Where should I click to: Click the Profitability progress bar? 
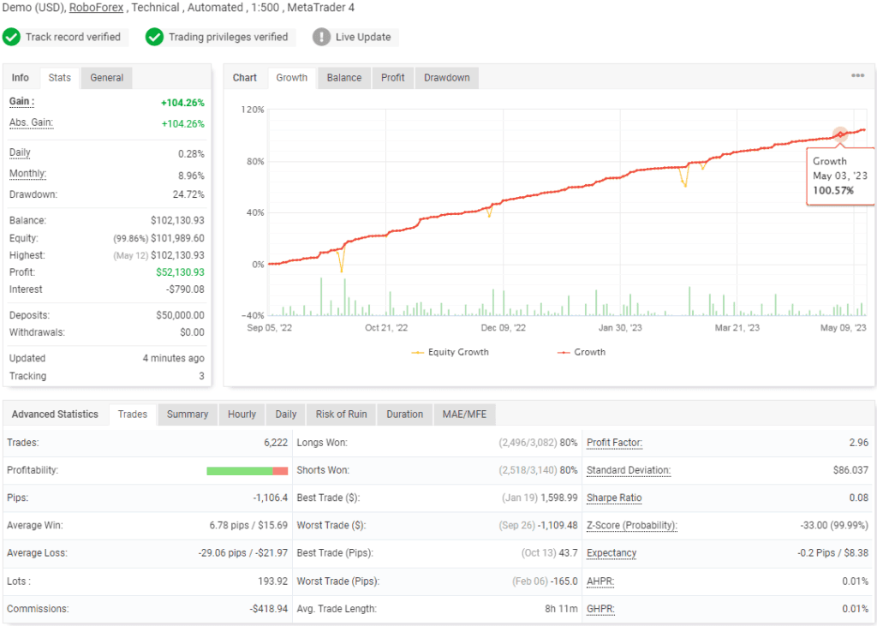click(x=247, y=470)
